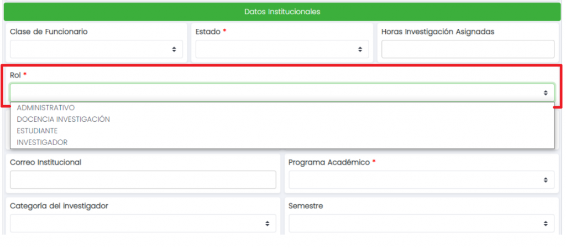Screen dimensions: 566x248
Task: Open the Semestre select box
Action: (415, 224)
